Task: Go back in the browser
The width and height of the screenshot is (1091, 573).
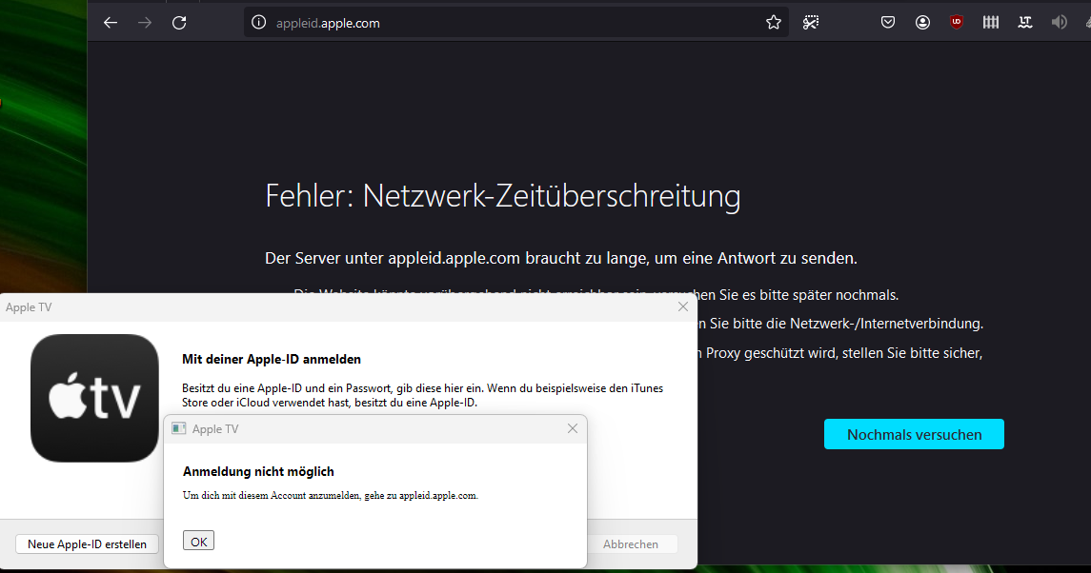Action: click(110, 23)
